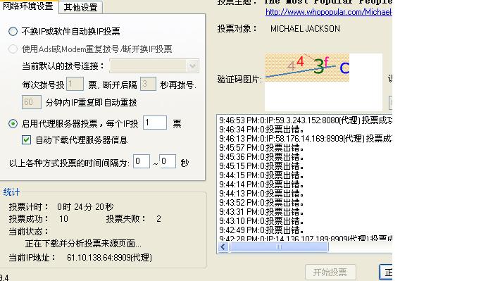Click the 每次拨号投 votes input field
Screen dimensions: 481x281
coord(75,84)
